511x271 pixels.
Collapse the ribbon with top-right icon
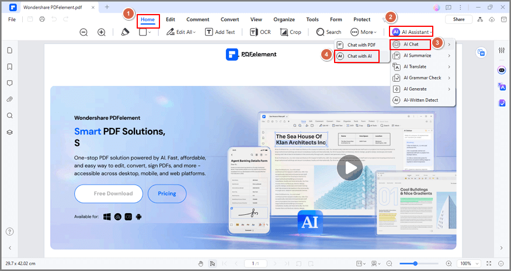504,20
